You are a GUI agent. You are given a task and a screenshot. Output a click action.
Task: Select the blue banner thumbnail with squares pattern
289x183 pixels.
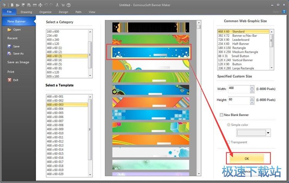pyautogui.click(x=151, y=115)
